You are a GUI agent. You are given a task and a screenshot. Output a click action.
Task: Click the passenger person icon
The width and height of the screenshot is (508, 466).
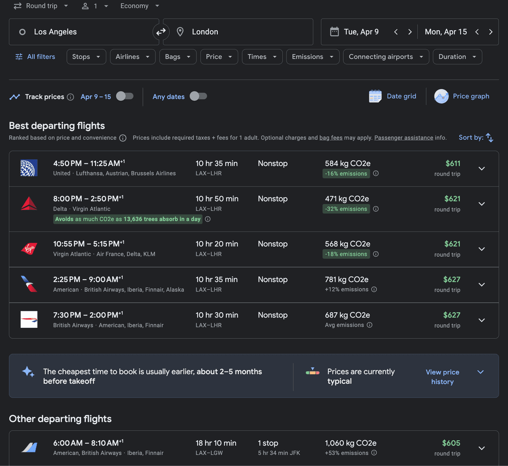85,6
